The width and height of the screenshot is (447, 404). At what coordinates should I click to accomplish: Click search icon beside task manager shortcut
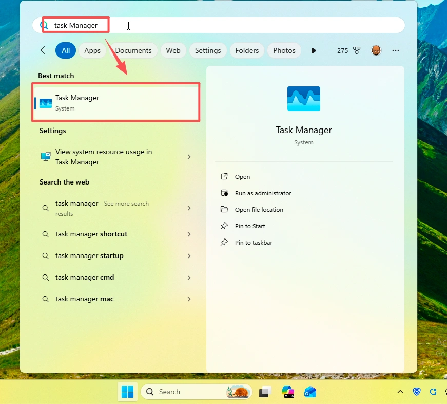pyautogui.click(x=45, y=234)
